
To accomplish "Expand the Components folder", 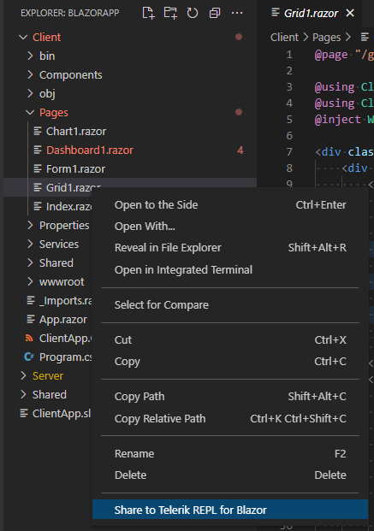I will [x=30, y=74].
